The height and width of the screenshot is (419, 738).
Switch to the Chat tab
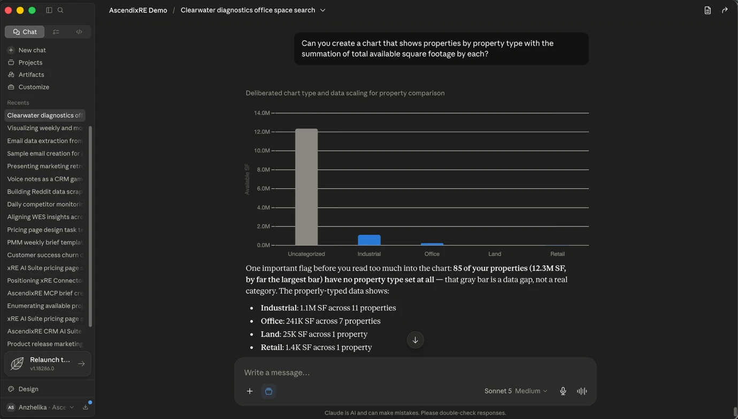25,32
